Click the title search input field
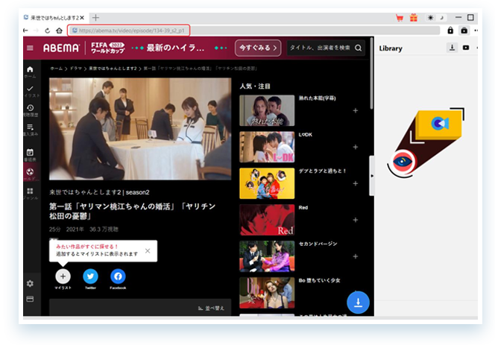 tap(320, 48)
